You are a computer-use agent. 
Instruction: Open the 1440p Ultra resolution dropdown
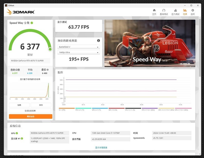pos(79,52)
